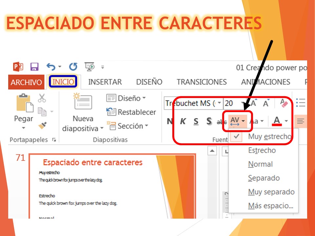
Task: Toggle text shadow formatting
Action: [209, 121]
